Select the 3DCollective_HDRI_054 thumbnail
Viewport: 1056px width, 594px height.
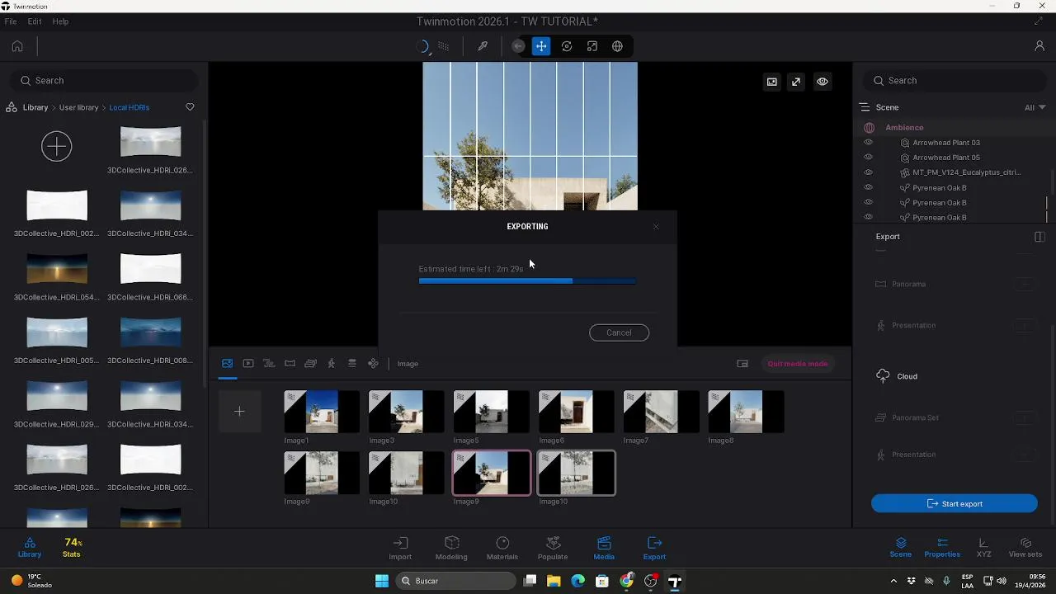[x=57, y=269]
